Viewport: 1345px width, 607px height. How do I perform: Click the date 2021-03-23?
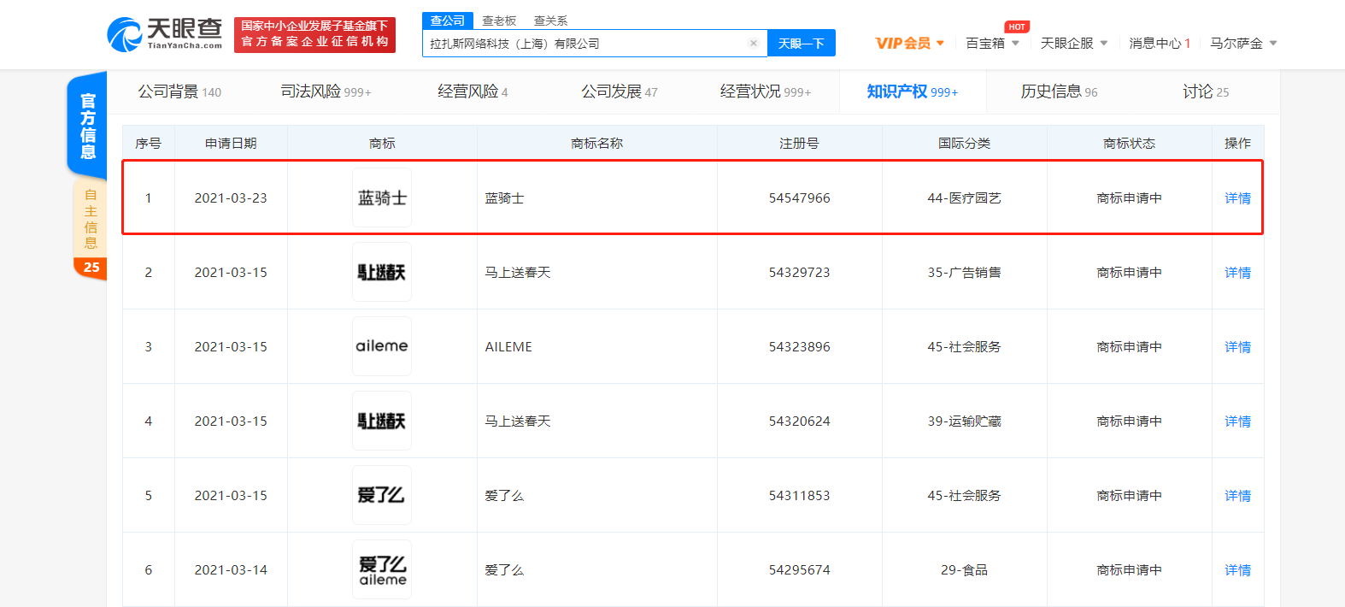pyautogui.click(x=231, y=197)
